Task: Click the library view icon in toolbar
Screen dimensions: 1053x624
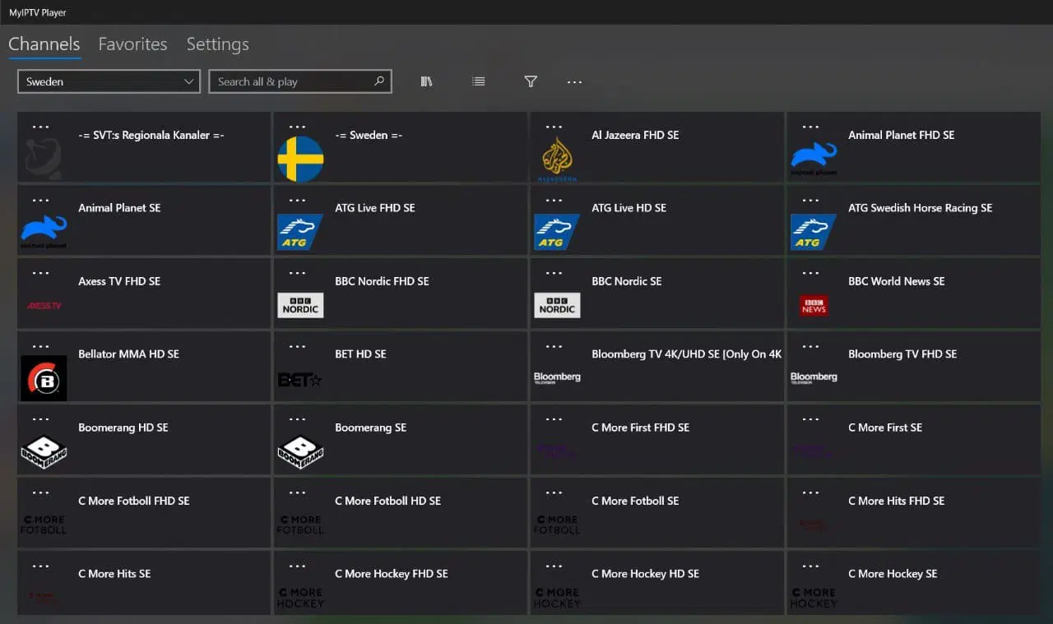Action: [x=426, y=81]
